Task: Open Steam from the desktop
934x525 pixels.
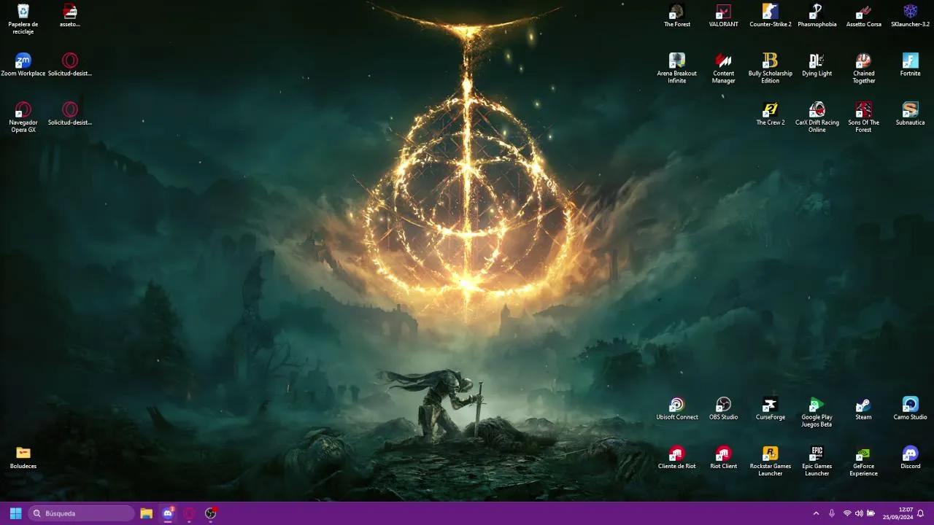Action: [863, 405]
